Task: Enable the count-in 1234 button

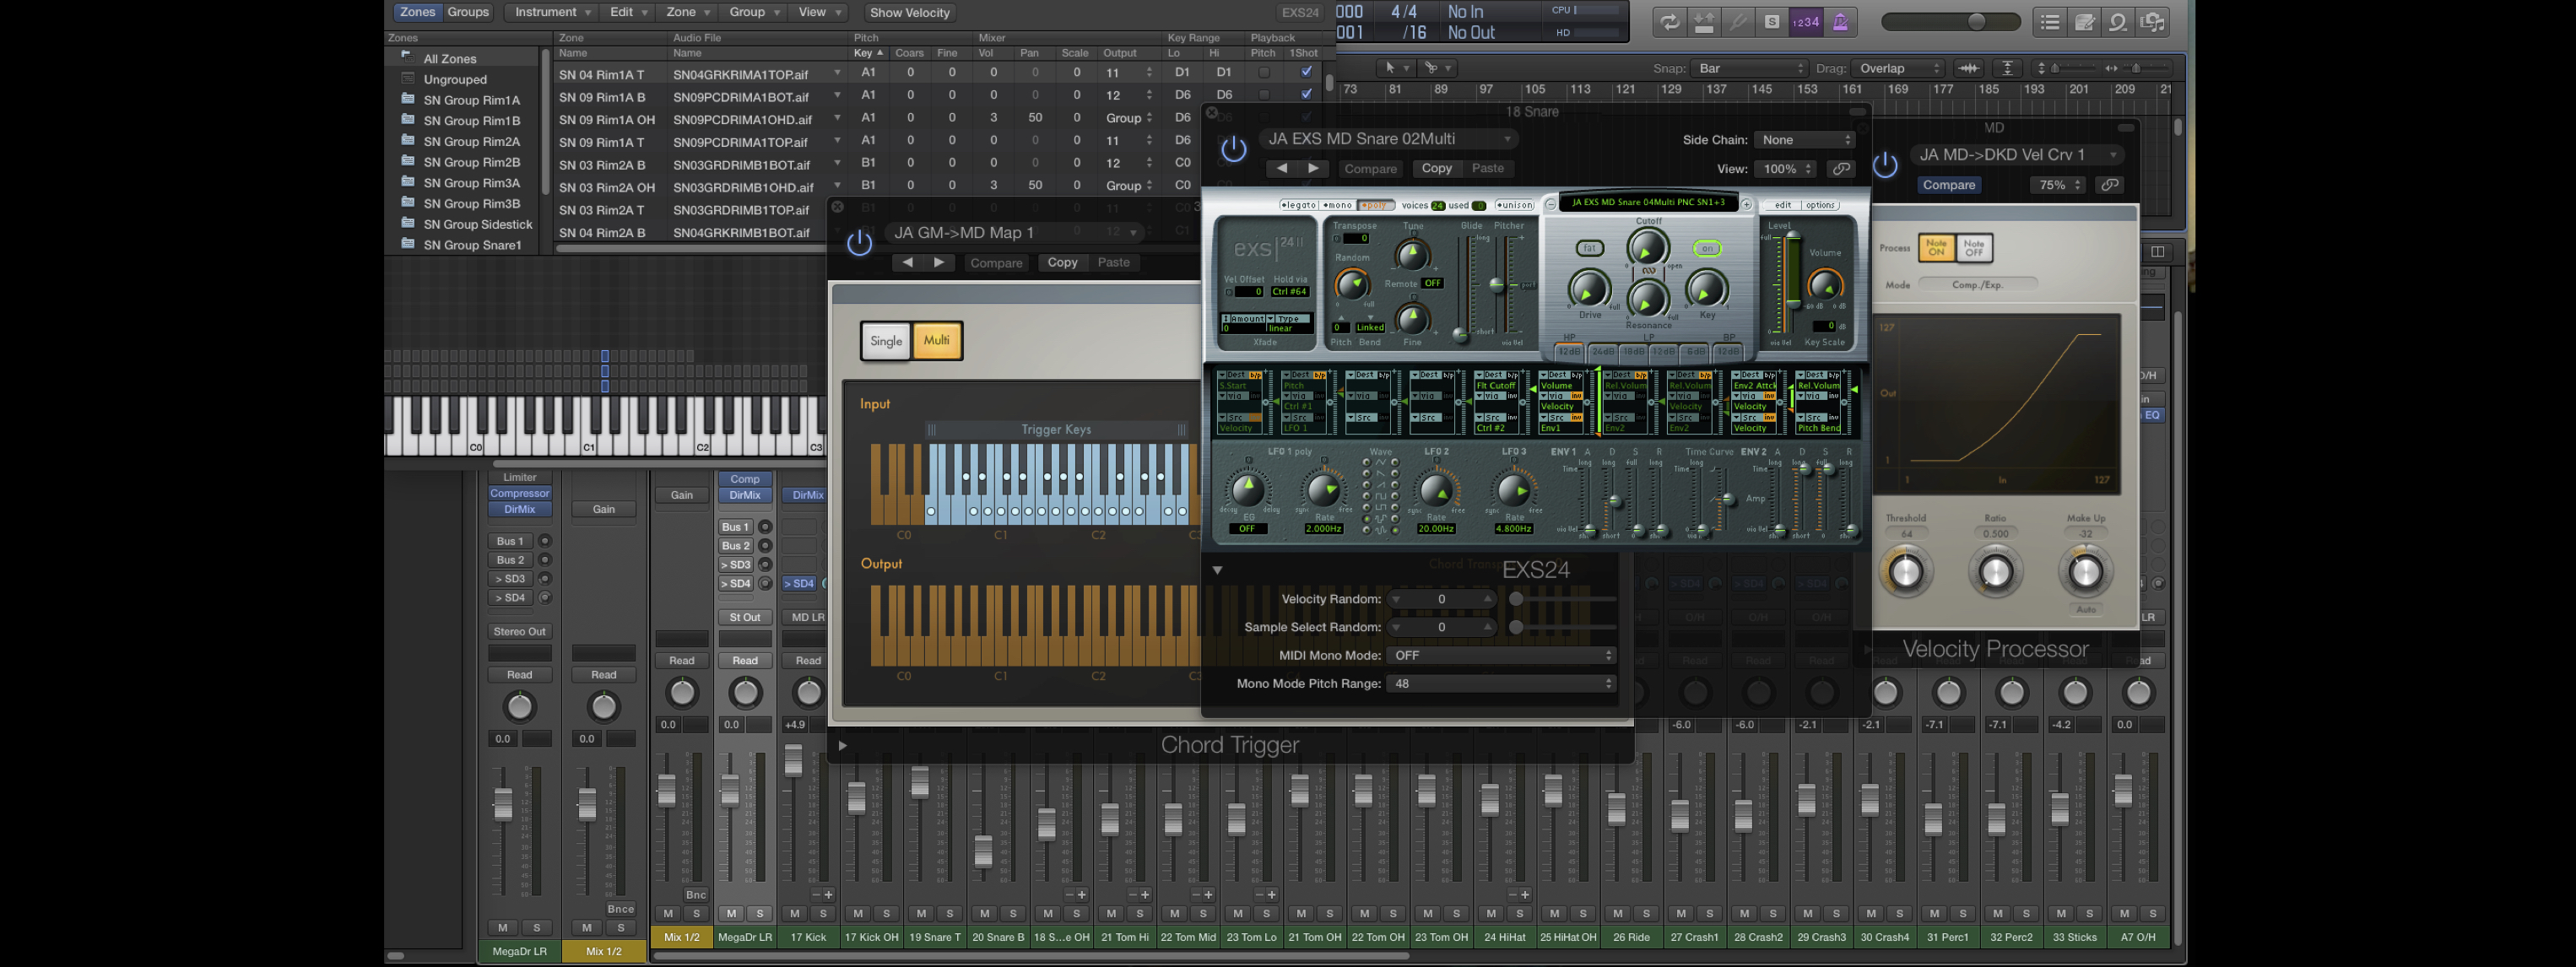Action: 1806,22
